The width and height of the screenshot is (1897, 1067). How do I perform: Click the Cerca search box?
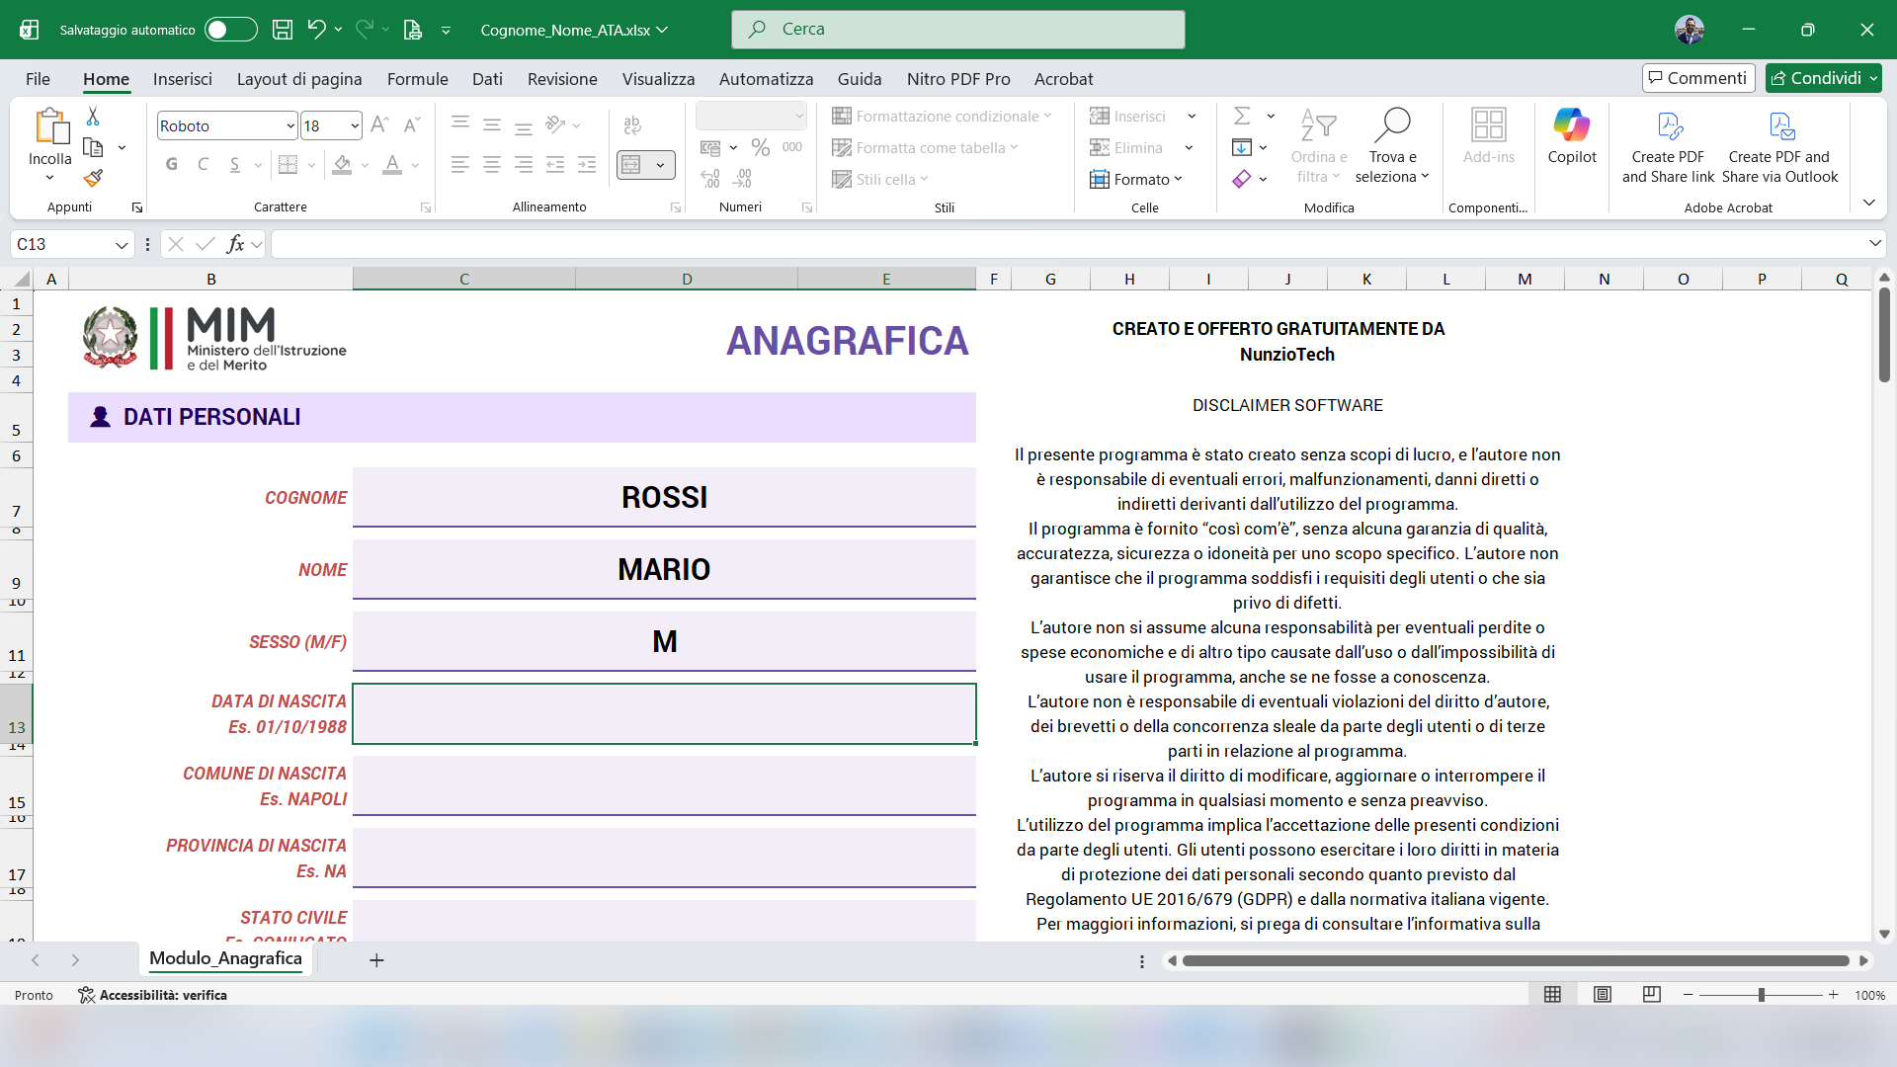958,30
